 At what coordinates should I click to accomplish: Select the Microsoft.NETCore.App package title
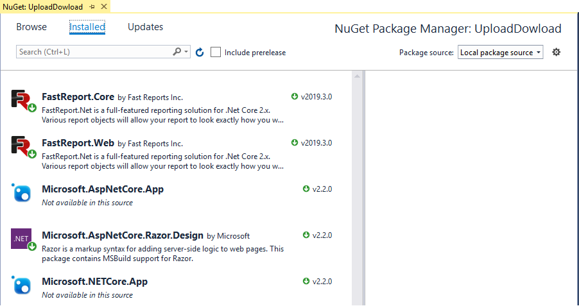[94, 281]
